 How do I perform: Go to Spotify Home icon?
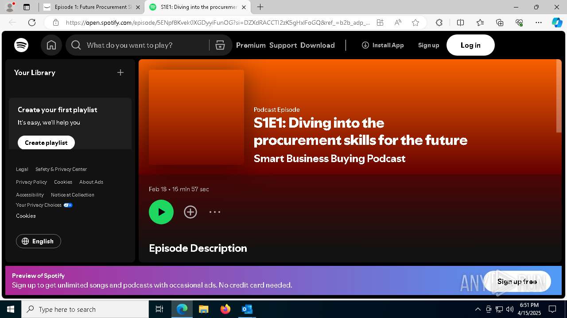point(51,45)
